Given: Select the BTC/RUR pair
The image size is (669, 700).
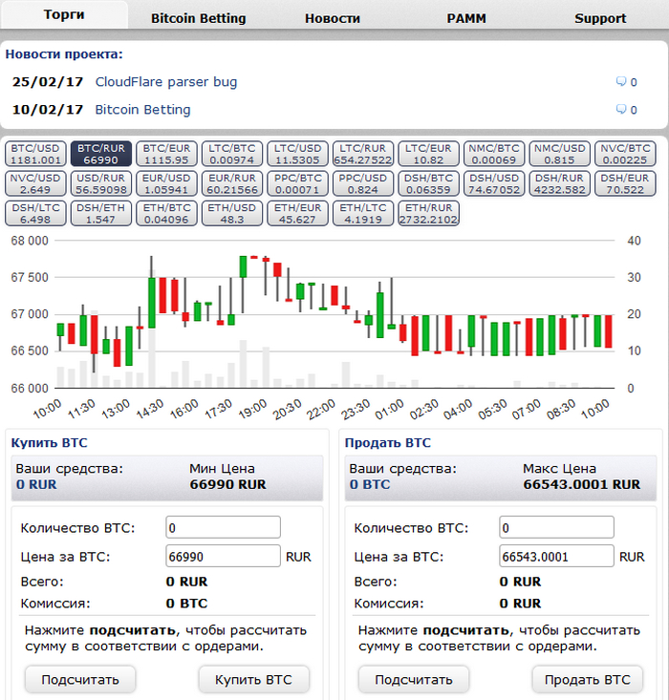Looking at the screenshot, I should [x=101, y=154].
